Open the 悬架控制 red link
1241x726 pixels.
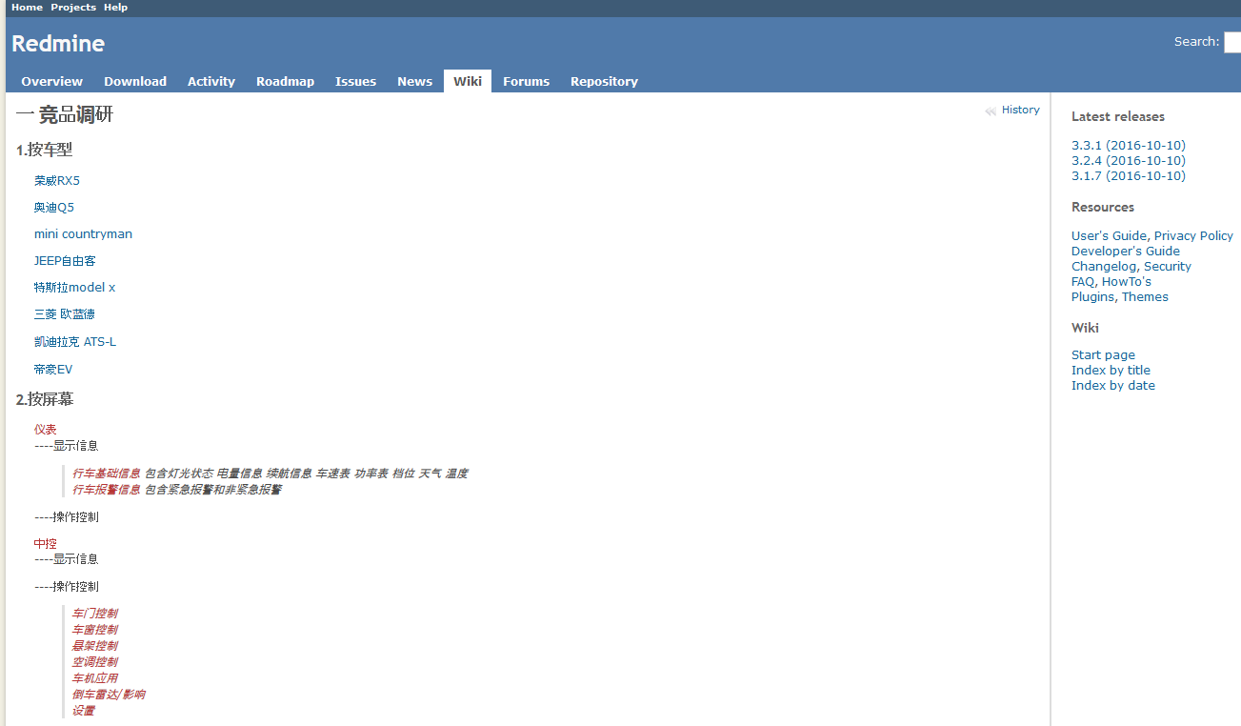click(95, 645)
